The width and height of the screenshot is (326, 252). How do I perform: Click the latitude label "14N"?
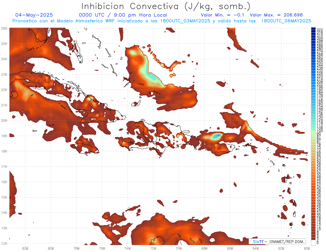tap(4, 213)
